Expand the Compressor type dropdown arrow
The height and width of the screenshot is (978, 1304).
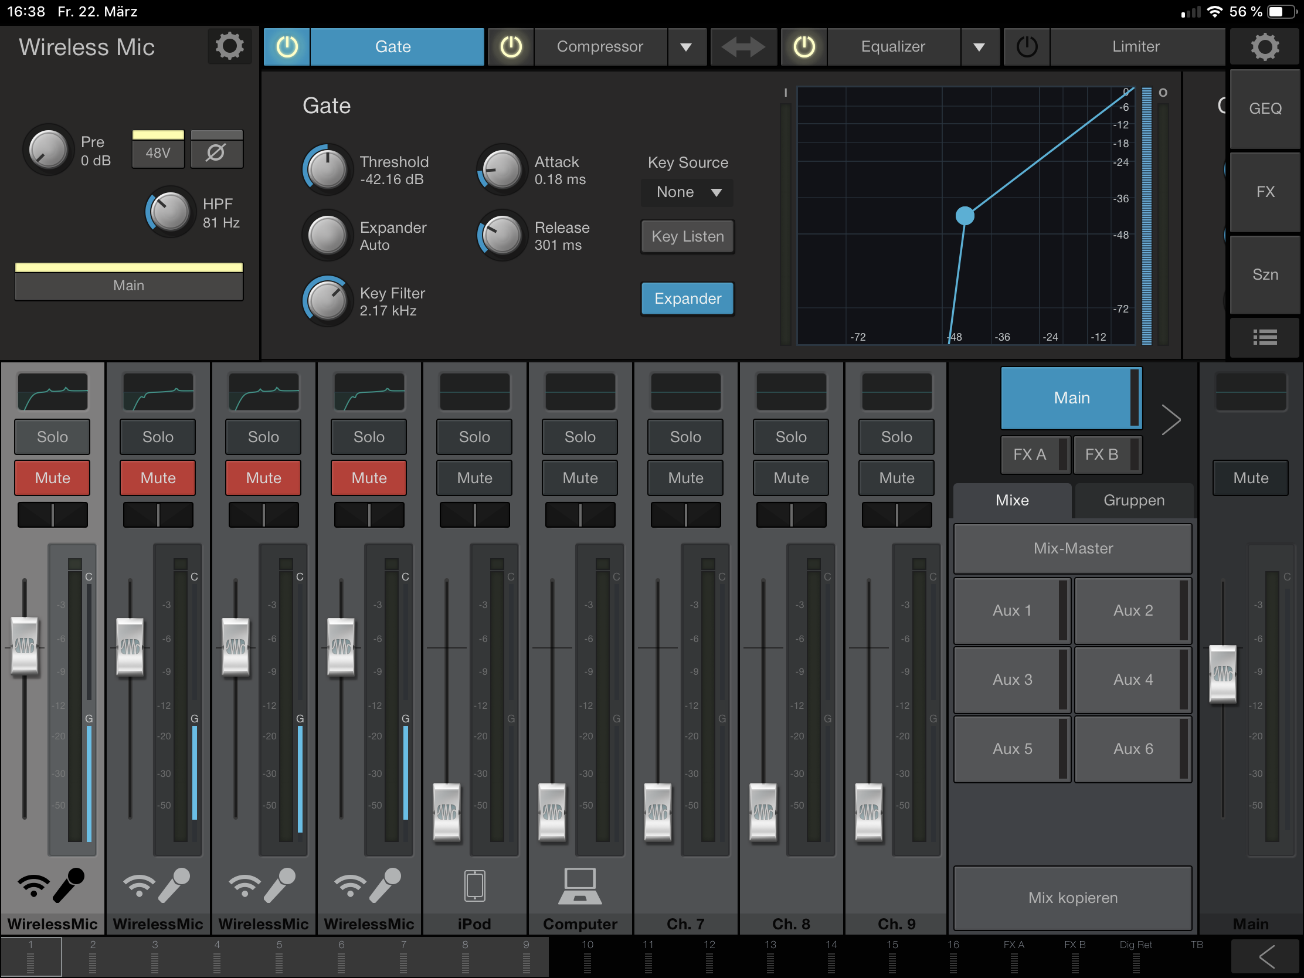(x=685, y=46)
